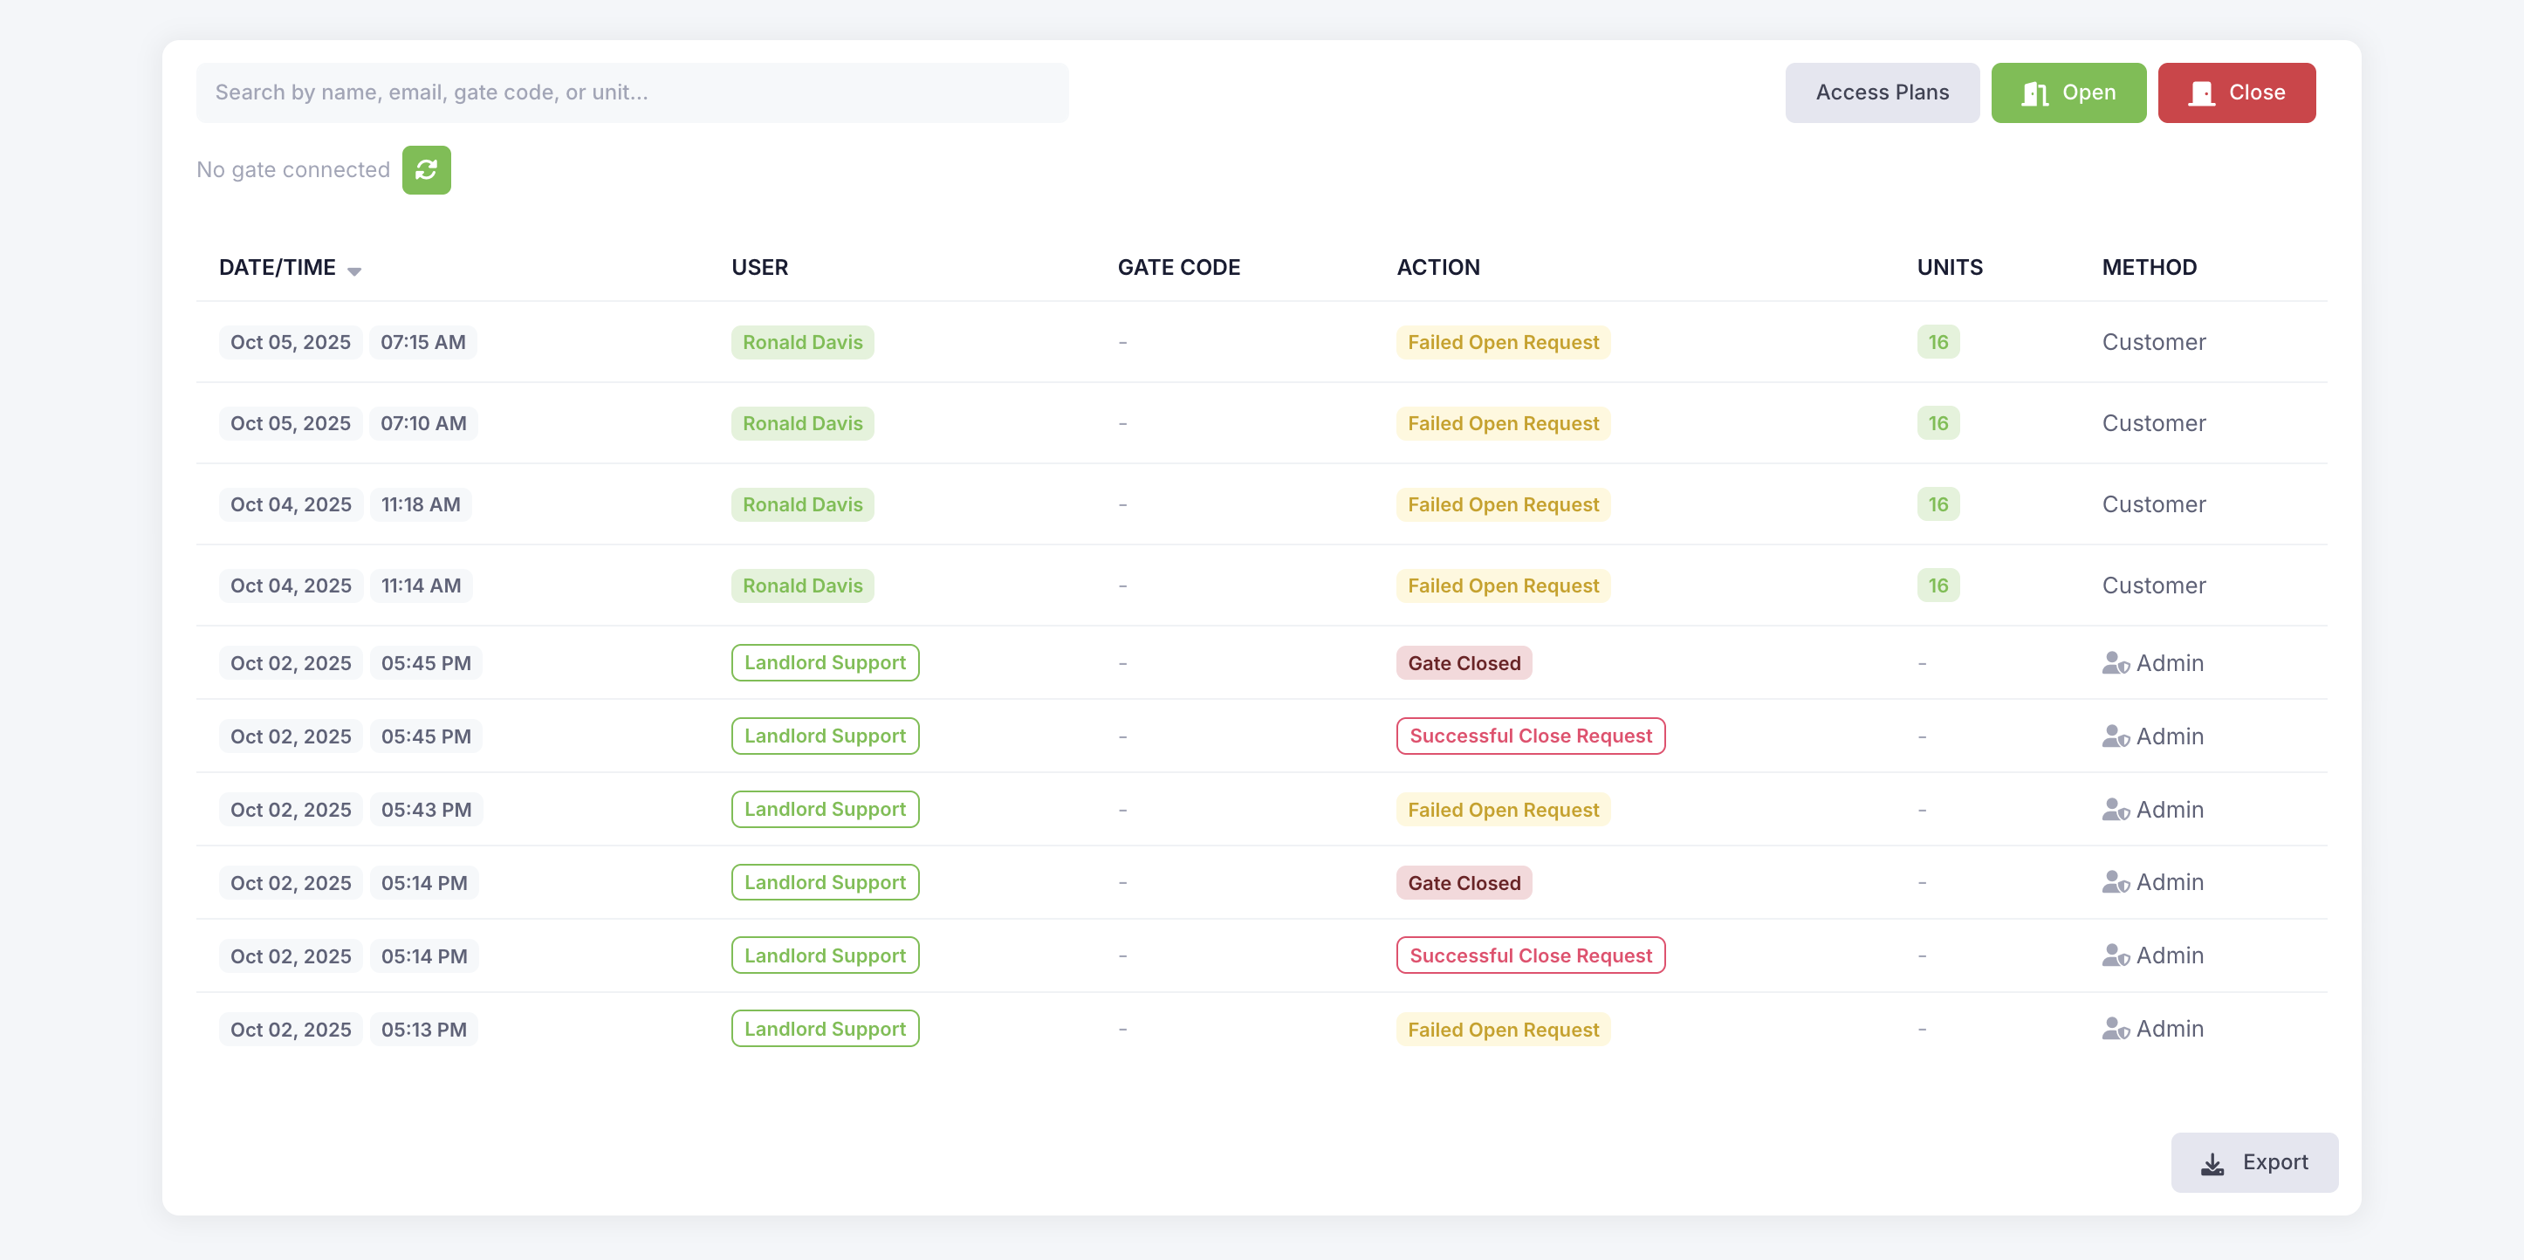Image resolution: width=2524 pixels, height=1260 pixels.
Task: Click the Method column header
Action: tap(2148, 268)
